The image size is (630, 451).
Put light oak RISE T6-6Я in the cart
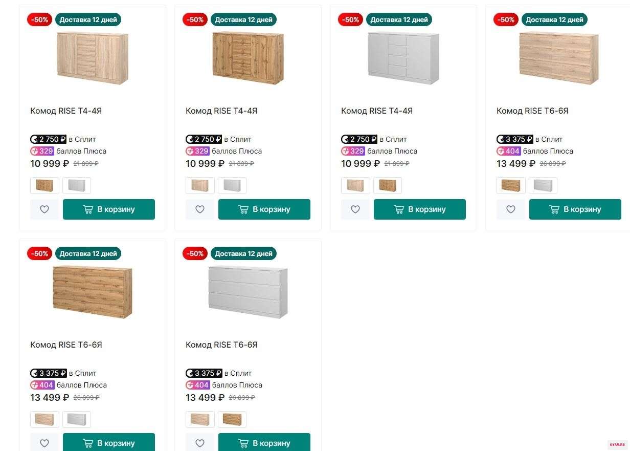(575, 209)
